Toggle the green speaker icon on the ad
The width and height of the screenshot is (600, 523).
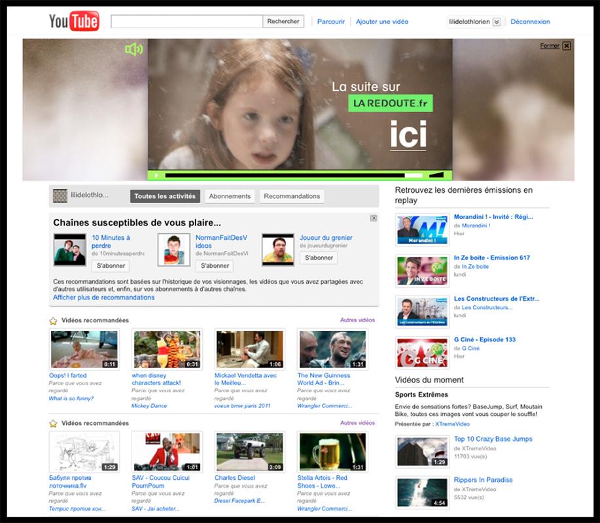134,49
